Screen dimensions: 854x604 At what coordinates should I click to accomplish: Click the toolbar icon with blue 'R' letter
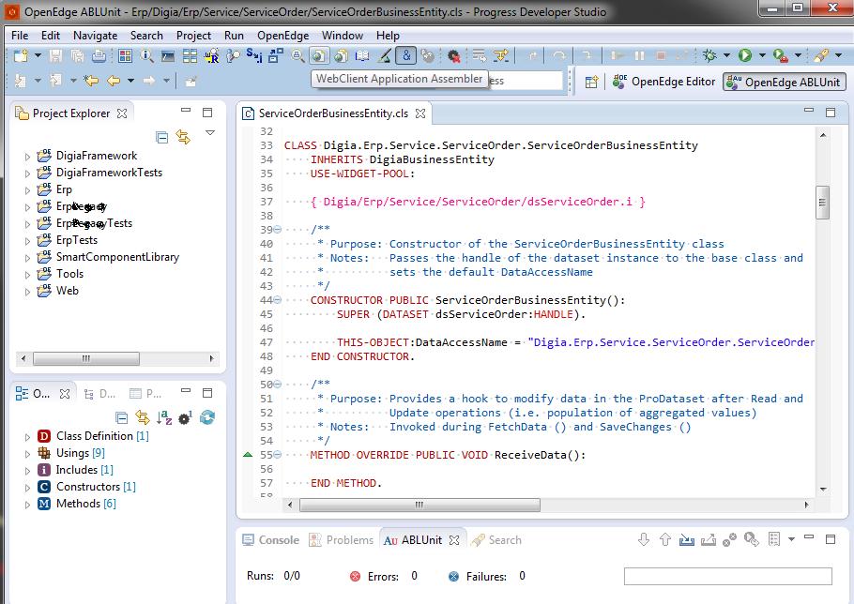pos(212,55)
